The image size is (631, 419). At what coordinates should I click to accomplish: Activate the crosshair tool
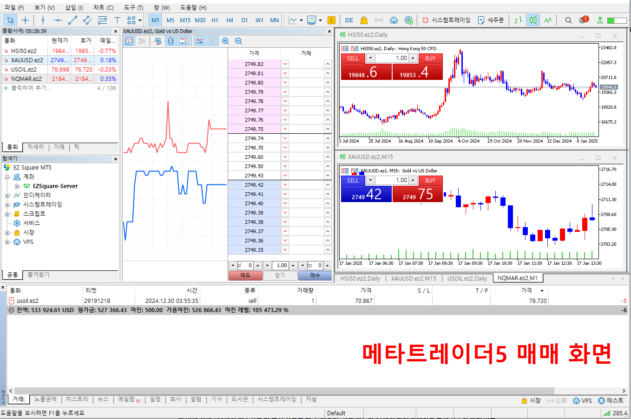(25, 20)
